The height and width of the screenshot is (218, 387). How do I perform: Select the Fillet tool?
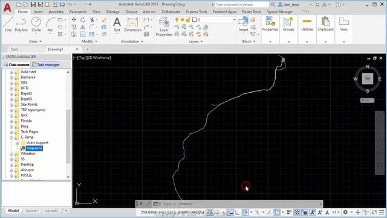pos(92,27)
